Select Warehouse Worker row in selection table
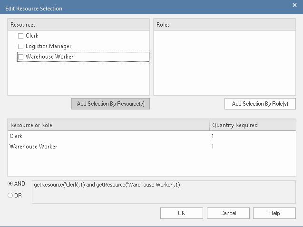The width and height of the screenshot is (303, 227). tap(33, 147)
